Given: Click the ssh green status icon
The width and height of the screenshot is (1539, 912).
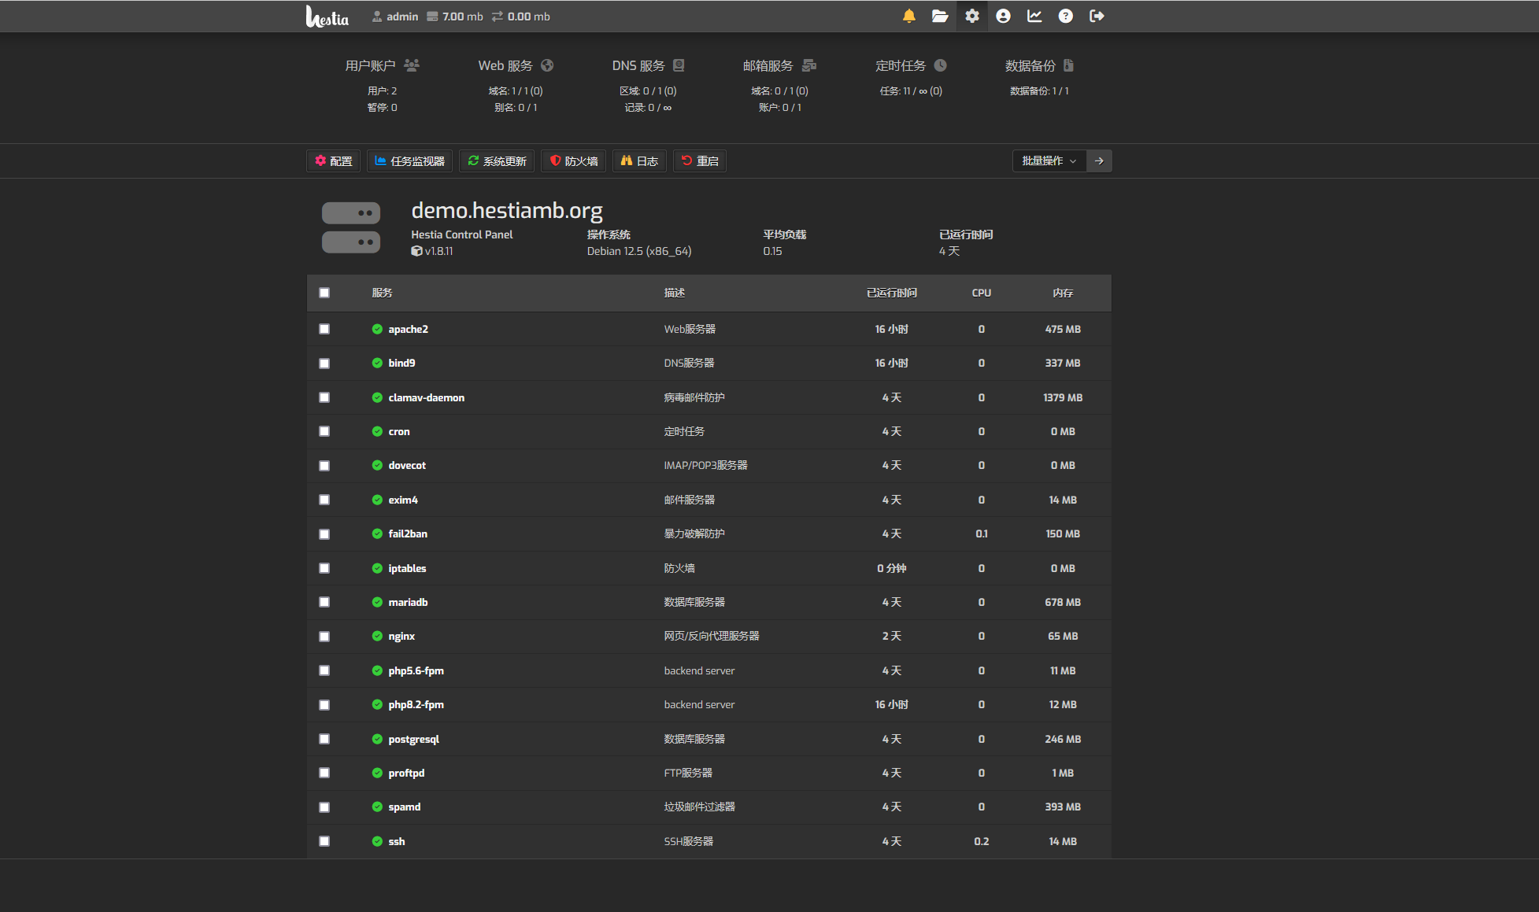Looking at the screenshot, I should click(377, 841).
